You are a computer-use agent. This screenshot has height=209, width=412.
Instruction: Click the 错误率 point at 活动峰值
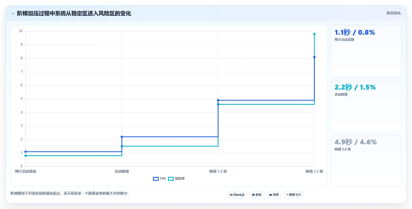(122, 146)
